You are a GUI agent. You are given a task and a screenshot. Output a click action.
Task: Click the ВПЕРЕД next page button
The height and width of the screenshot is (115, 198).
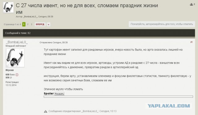(40, 24)
